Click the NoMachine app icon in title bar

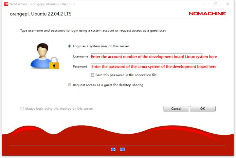pyautogui.click(x=4, y=4)
